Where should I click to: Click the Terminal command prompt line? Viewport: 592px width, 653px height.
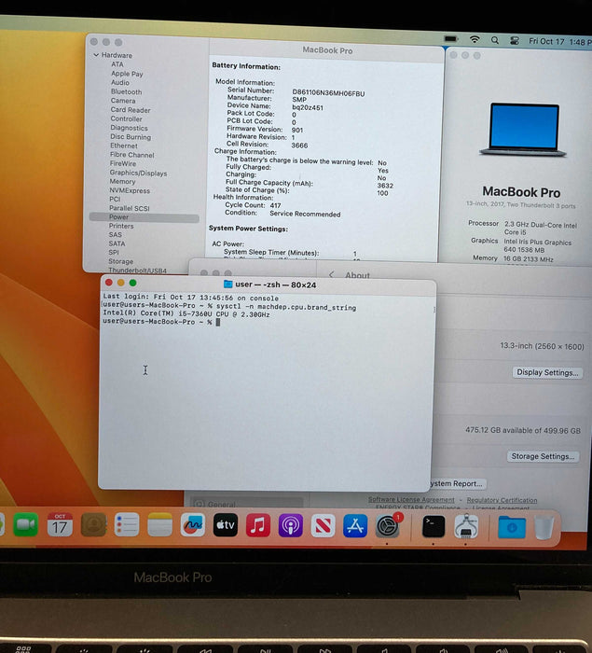click(x=161, y=322)
